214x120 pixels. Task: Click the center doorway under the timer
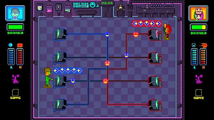107,11
